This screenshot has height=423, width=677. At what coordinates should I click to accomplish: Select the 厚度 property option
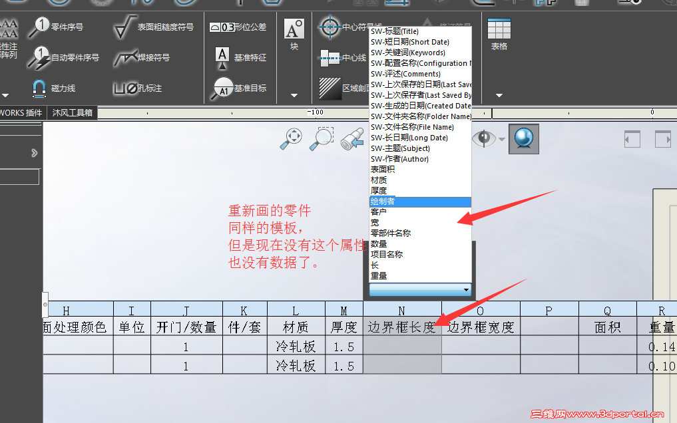coord(420,191)
